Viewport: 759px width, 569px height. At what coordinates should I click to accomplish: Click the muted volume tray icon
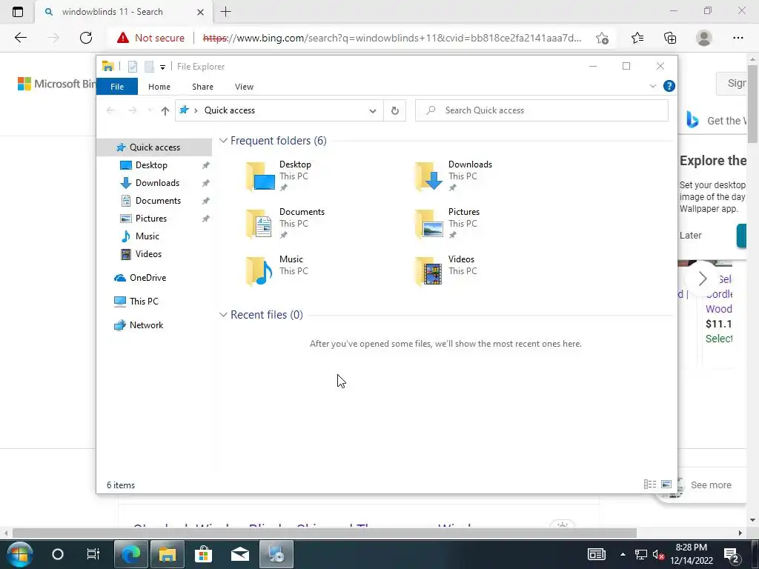tap(658, 554)
